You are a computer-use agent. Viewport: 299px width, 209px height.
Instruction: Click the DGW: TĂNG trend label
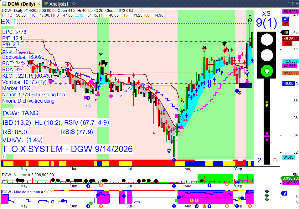[20, 113]
